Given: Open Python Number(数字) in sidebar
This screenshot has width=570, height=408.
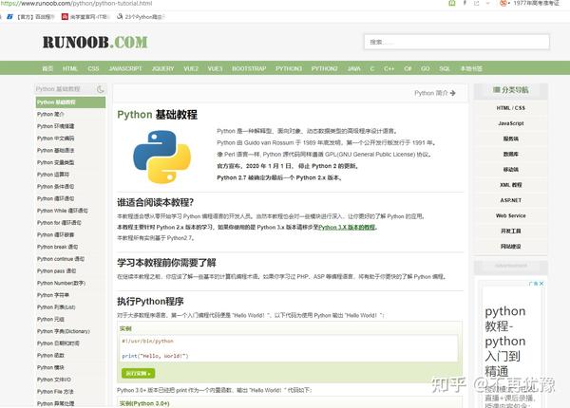Looking at the screenshot, I should pos(61,283).
